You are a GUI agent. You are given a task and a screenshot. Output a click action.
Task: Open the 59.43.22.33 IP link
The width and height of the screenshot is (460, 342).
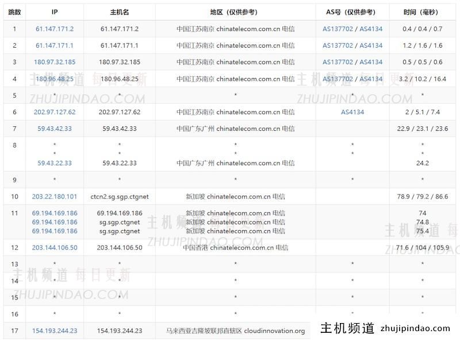(x=55, y=163)
